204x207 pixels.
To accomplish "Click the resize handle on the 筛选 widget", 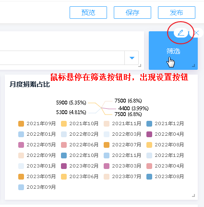I will click(x=193, y=65).
